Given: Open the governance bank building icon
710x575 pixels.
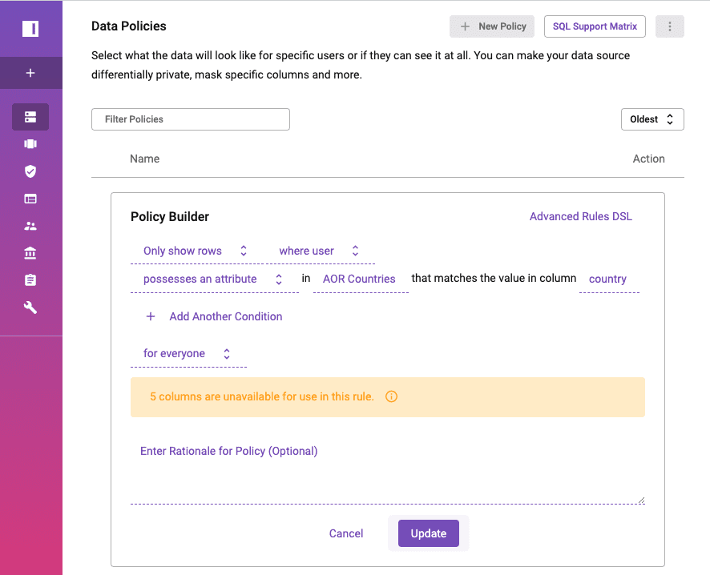Looking at the screenshot, I should tap(30, 253).
